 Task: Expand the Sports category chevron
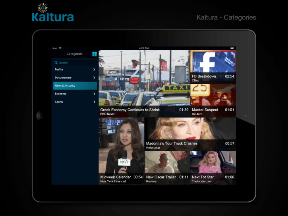click(x=94, y=102)
